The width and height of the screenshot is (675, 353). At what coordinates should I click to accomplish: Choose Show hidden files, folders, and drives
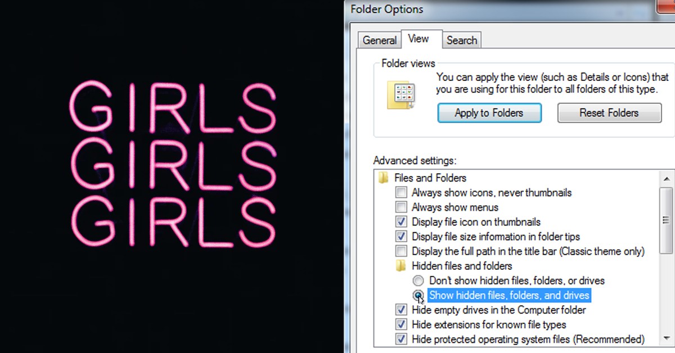click(418, 295)
